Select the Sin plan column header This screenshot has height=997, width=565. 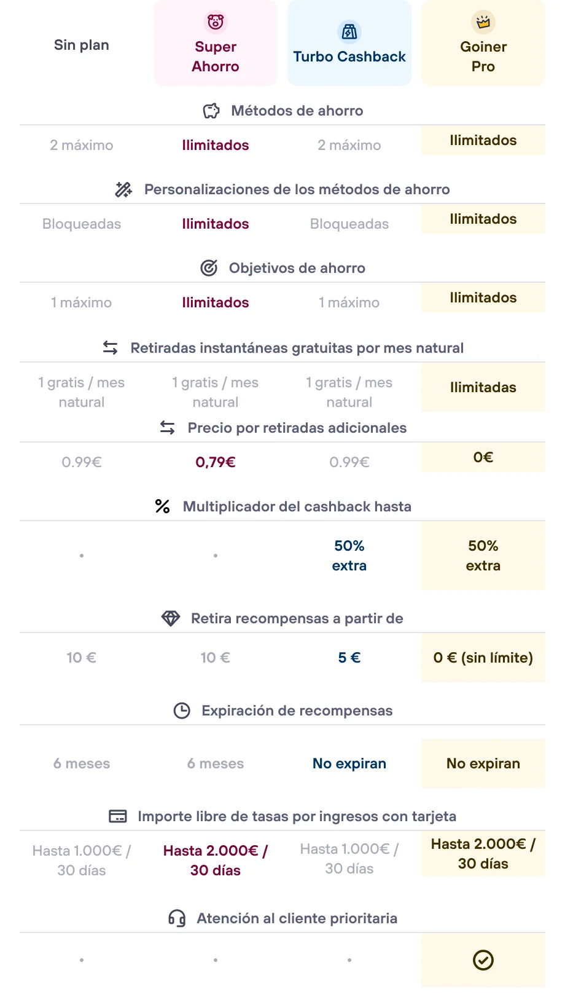coord(82,45)
